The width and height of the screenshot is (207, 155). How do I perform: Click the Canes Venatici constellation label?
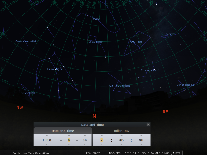(x=26, y=41)
